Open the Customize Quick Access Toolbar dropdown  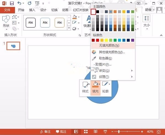43,4
